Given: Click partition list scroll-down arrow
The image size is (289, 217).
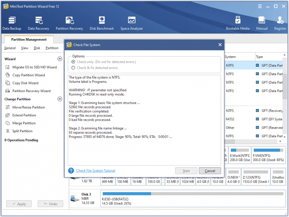Looking at the screenshot, I should 284,137.
